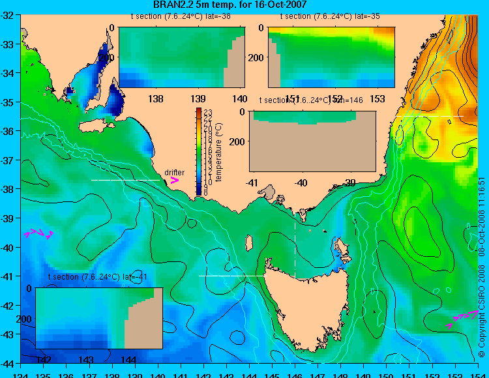489x378 pixels.
Task: Click the title "BRAN2.2 5m temp. for 16-Oct-2007"
Action: point(230,5)
